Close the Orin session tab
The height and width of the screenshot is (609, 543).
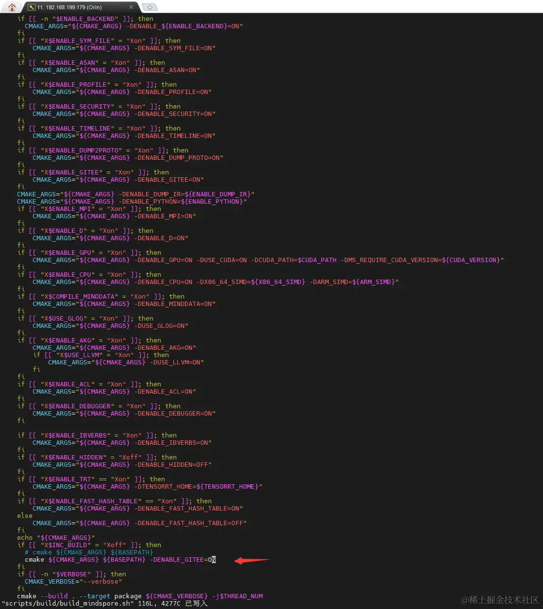coord(131,7)
